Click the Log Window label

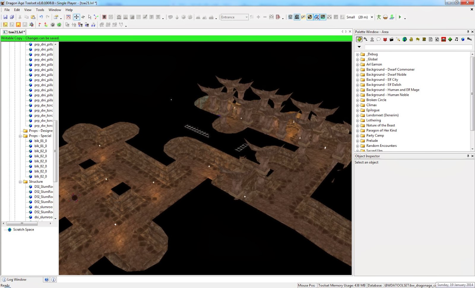click(x=17, y=279)
